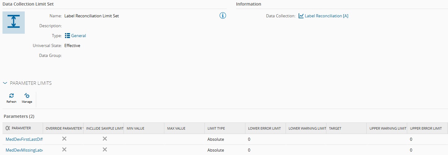Click the Refresh icon in toolbar
Image resolution: width=448 pixels, height=155 pixels.
pos(11,96)
